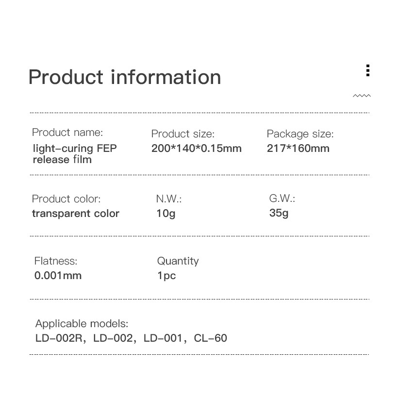Click the 200*140*0.15mm size value
Image resolution: width=398 pixels, height=398 pixels.
click(196, 149)
